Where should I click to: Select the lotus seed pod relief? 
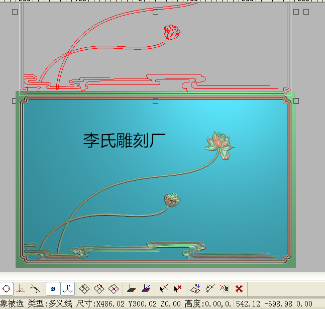click(172, 200)
